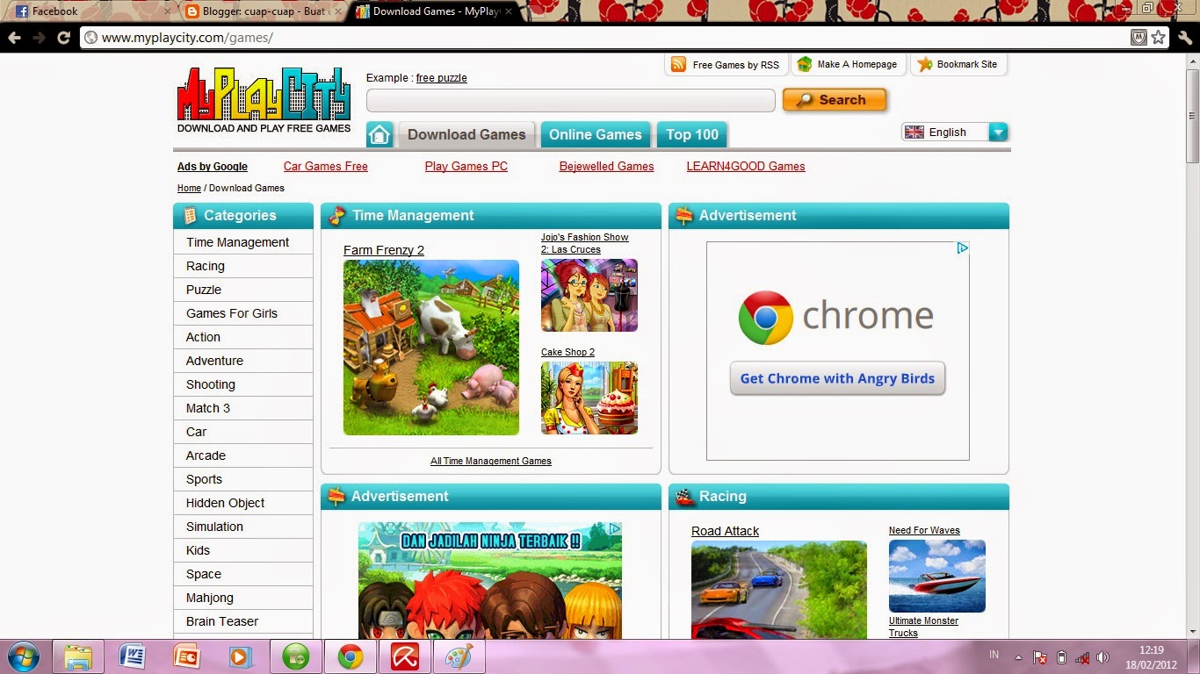The width and height of the screenshot is (1200, 674).
Task: Open Windows Explorer from taskbar
Action: point(78,656)
